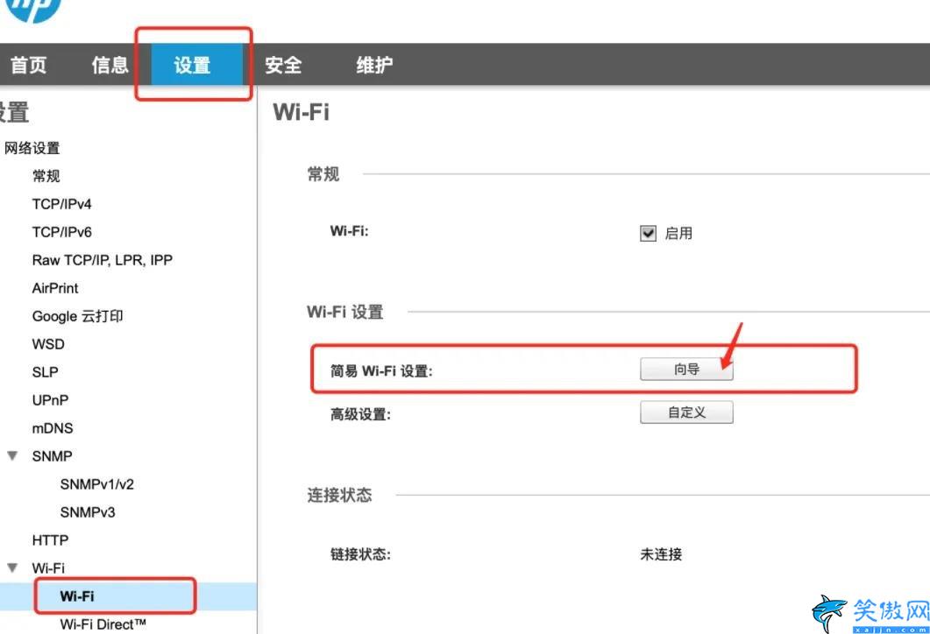This screenshot has height=634, width=930.
Task: Click the Wi-Fi 设置 section heading
Action: [345, 312]
